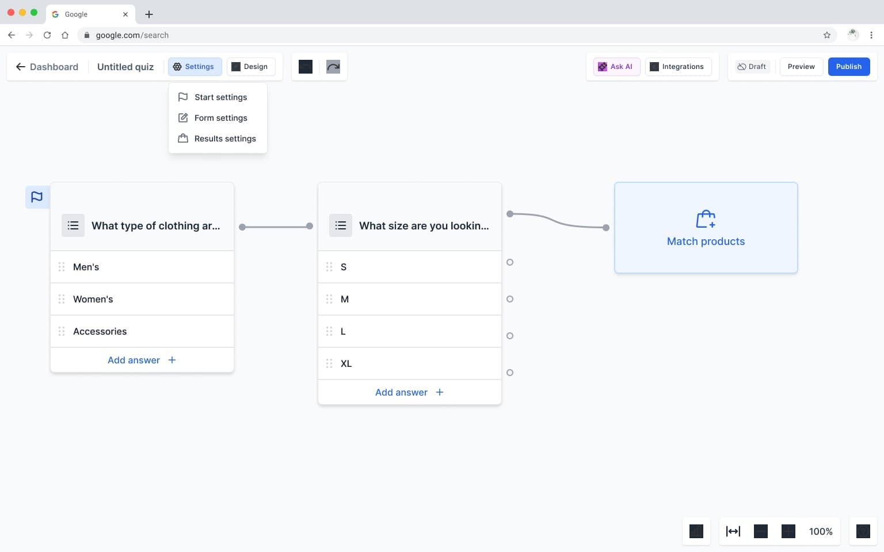The image size is (884, 552).
Task: Zoom out with the minus icon
Action: [x=761, y=531]
